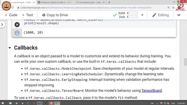Click the zoom magnifier icon in address bar

(x=169, y=8)
